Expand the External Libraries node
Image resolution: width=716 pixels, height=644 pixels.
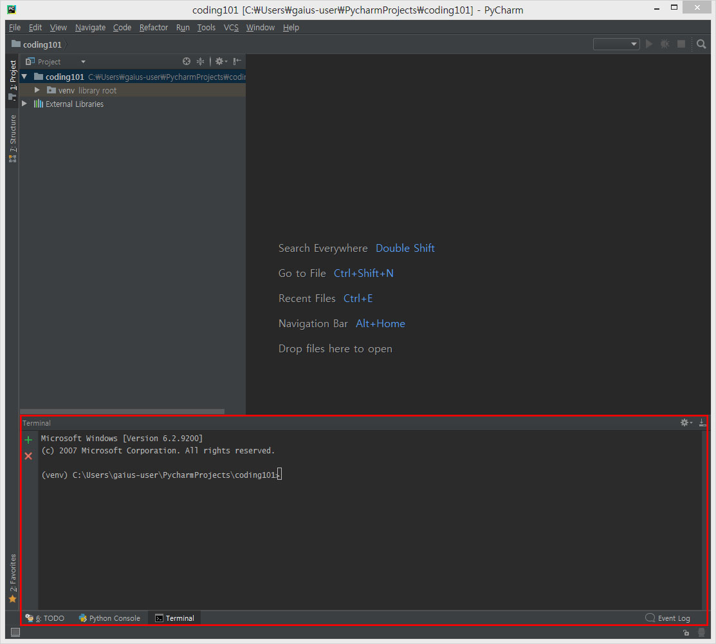coord(24,104)
